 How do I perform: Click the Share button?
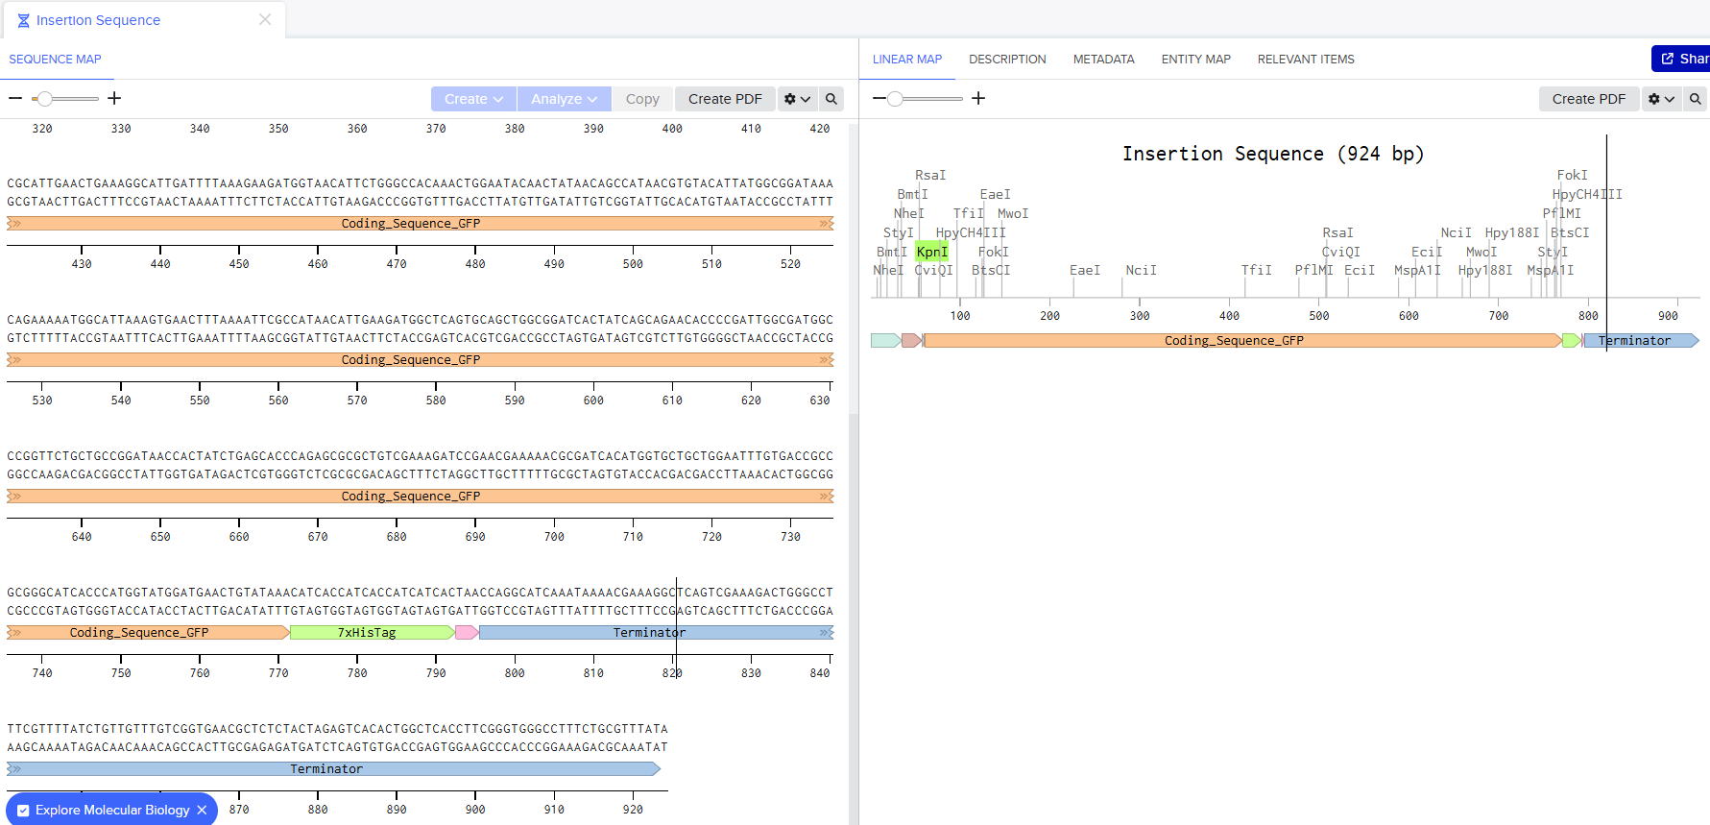pyautogui.click(x=1683, y=59)
